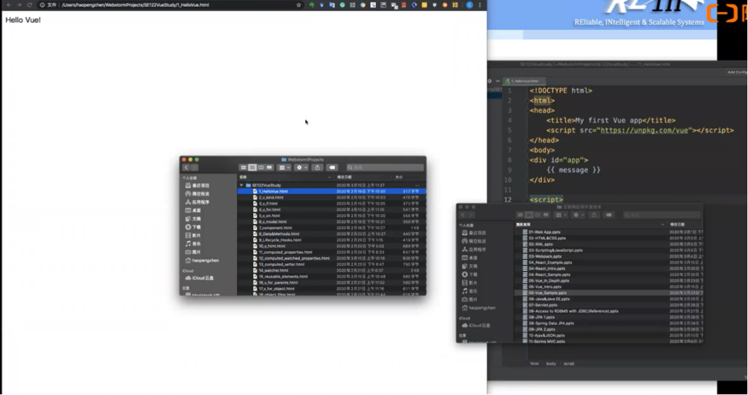Click Edit Tags button in WebstormProjects Finder
The height and width of the screenshot is (395, 748).
[x=332, y=168]
